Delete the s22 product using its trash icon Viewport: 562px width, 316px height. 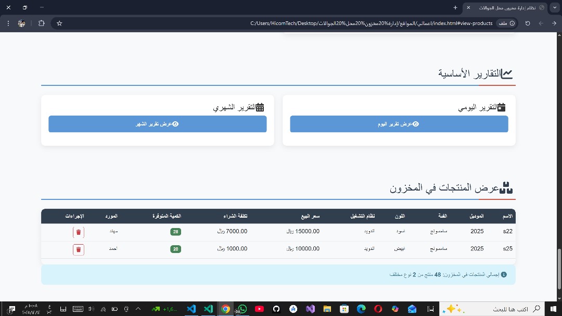[x=79, y=232]
